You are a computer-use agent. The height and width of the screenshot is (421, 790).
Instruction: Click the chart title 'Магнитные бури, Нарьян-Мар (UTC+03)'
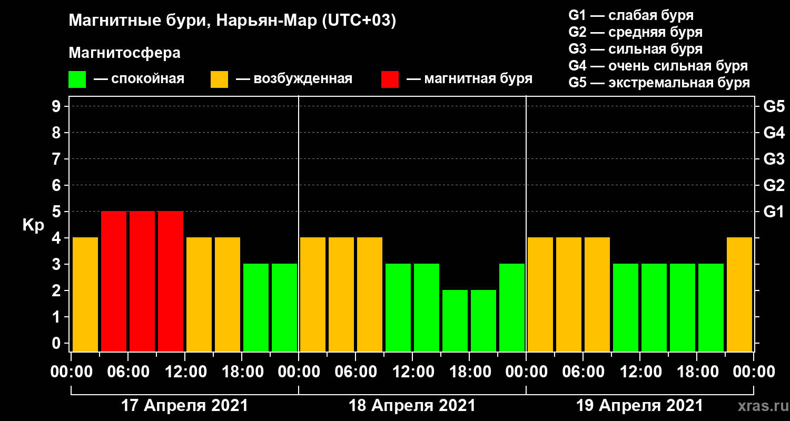(232, 22)
